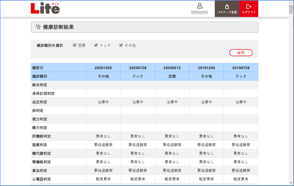
Task: Click 健診日 row label
Action: coord(38,68)
